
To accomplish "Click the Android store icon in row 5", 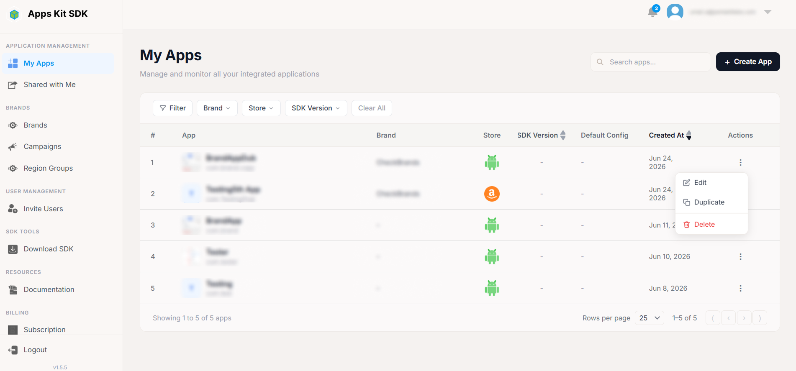I will coord(492,288).
